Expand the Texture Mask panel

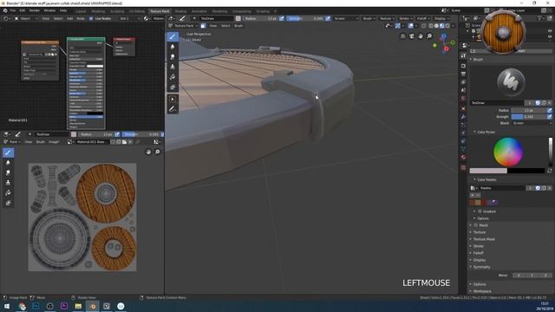(484, 239)
